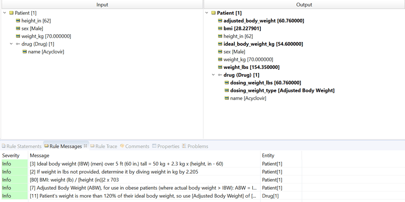
Task: Sort messages by the Severity column header
Action: (x=11, y=155)
